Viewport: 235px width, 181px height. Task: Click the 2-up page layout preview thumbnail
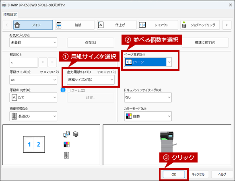[x=34, y=144]
